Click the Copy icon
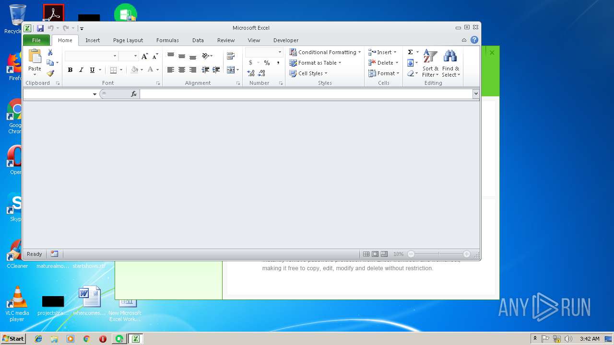 (x=50, y=63)
